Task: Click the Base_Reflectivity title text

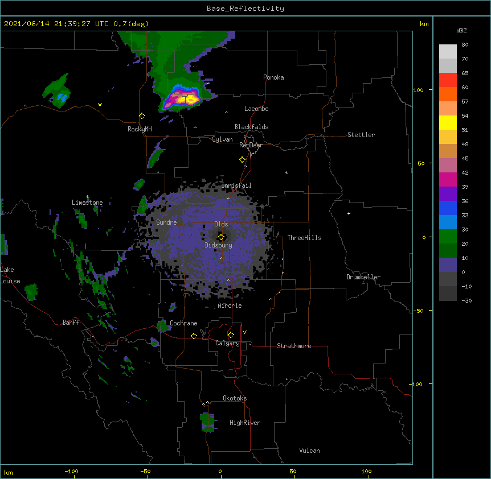Action: 245,9
